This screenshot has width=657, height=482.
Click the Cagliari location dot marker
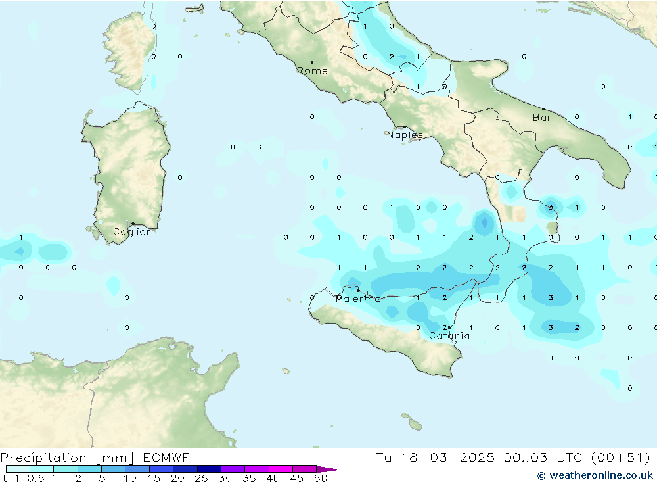[x=133, y=224]
